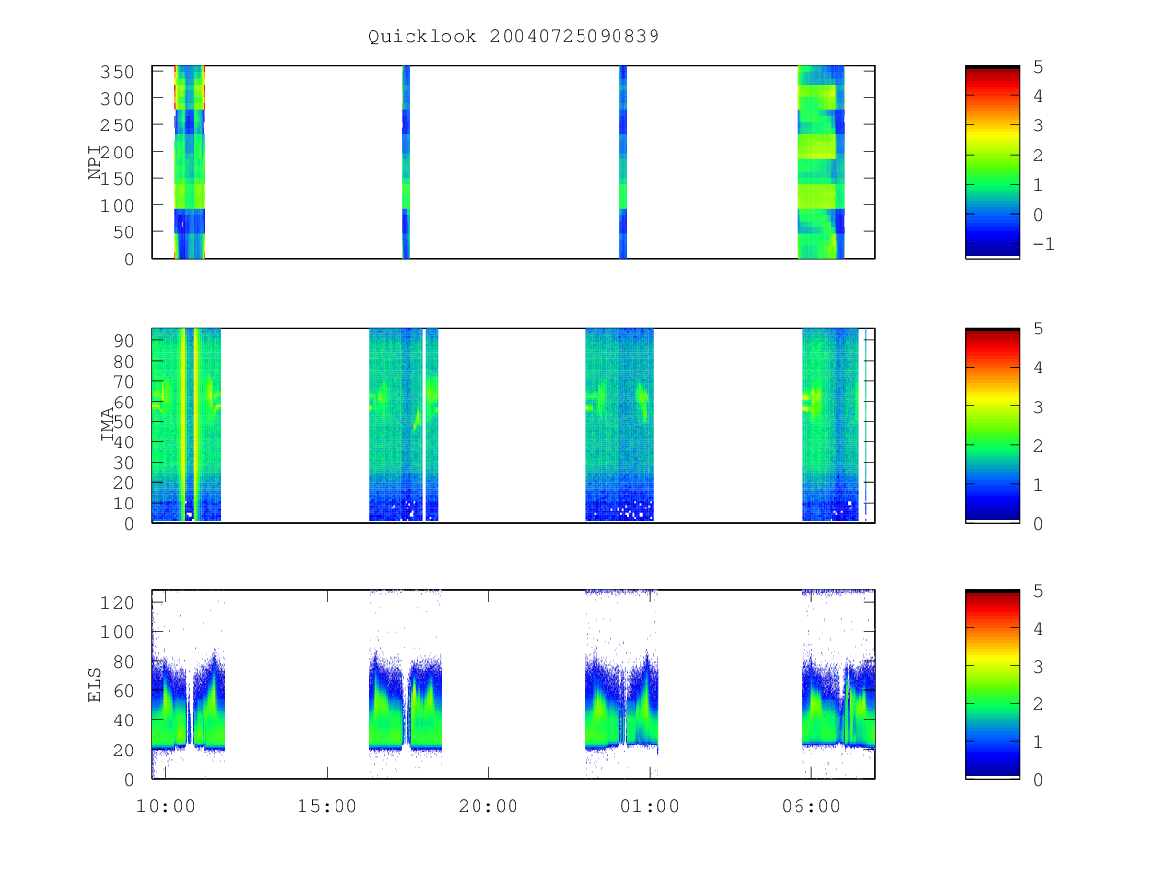Click the IMA color scale bar
The height and width of the screenshot is (875, 1167).
(x=992, y=425)
